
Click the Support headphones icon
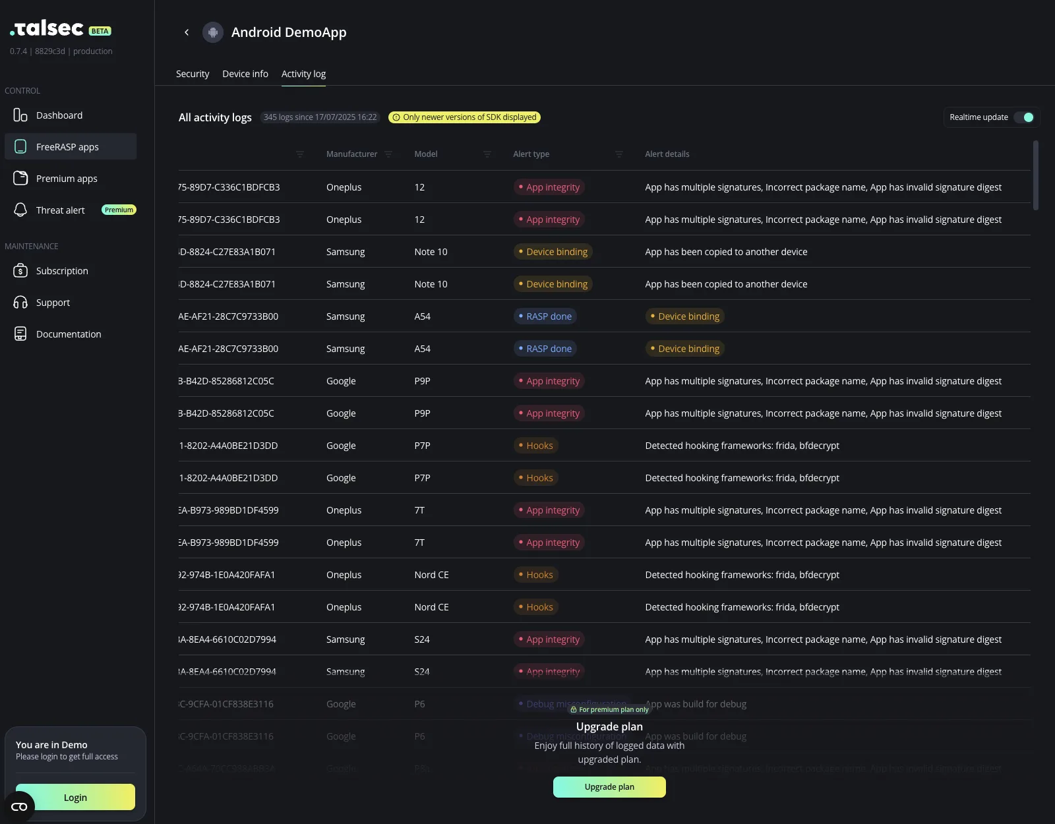click(20, 303)
